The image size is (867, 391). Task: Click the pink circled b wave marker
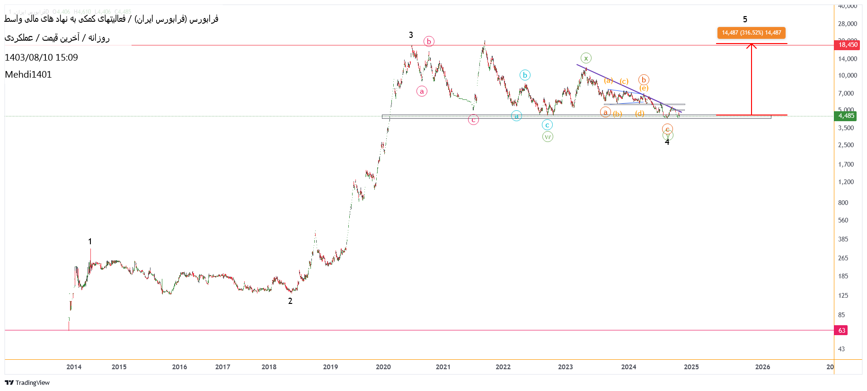click(429, 42)
